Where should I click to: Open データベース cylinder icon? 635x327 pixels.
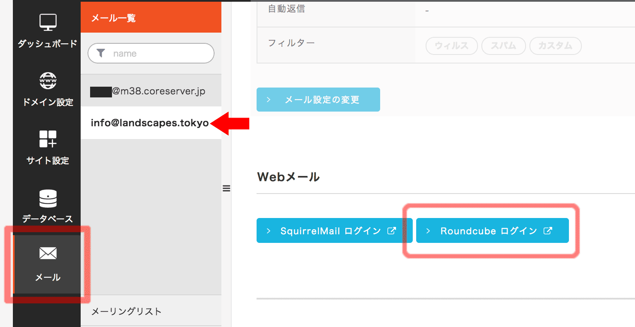pyautogui.click(x=48, y=198)
